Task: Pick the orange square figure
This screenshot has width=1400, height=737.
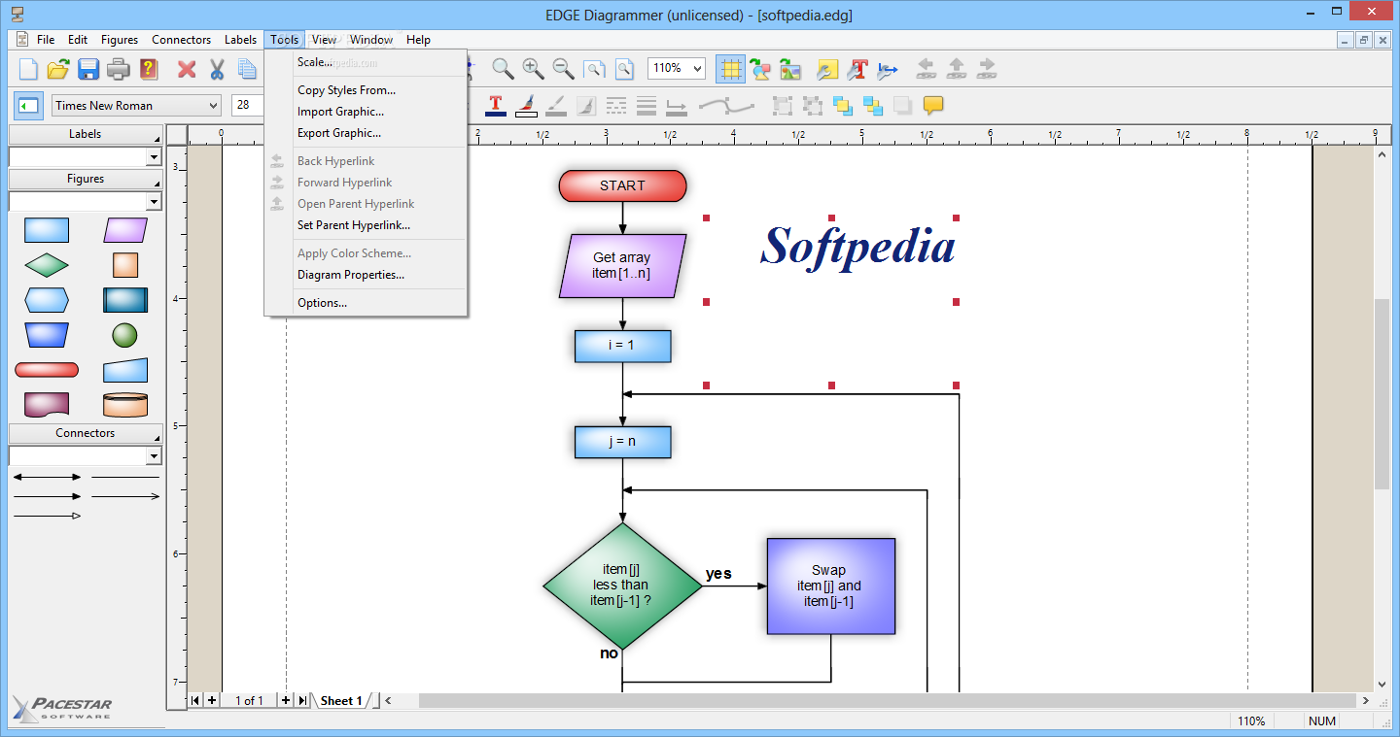Action: (x=125, y=265)
